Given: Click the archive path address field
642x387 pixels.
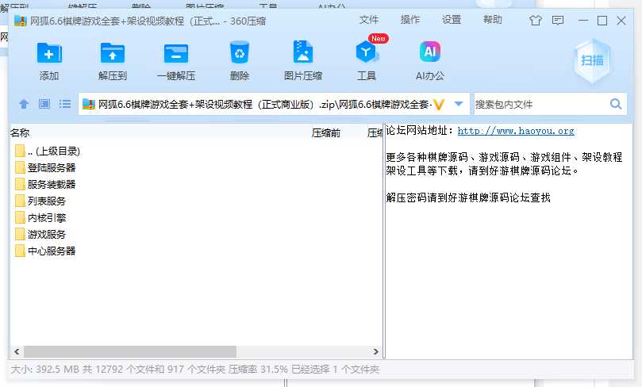Looking at the screenshot, I should pyautogui.click(x=274, y=105).
